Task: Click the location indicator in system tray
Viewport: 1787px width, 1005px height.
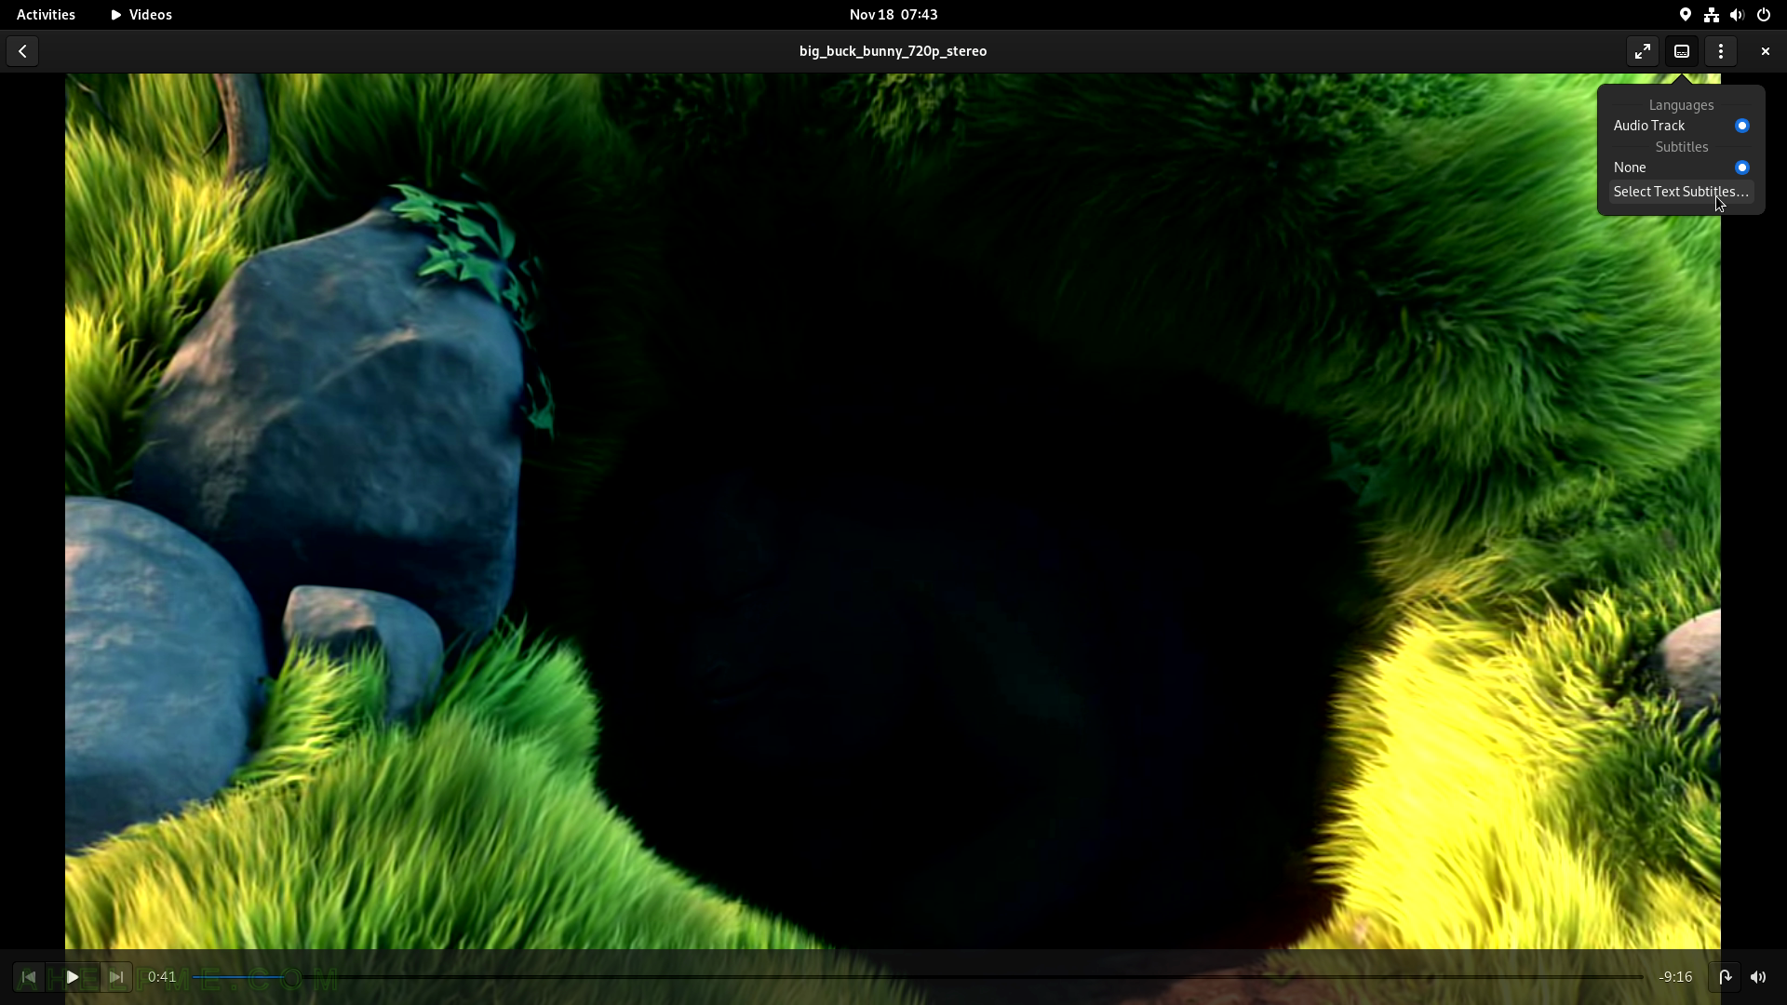Action: coord(1686,15)
